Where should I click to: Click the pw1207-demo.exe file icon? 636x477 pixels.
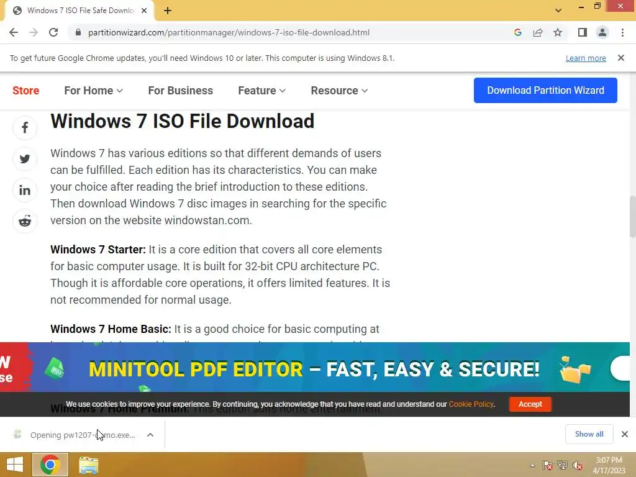click(x=17, y=434)
